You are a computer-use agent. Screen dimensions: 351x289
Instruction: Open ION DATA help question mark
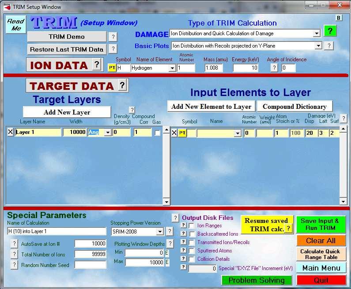click(97, 65)
